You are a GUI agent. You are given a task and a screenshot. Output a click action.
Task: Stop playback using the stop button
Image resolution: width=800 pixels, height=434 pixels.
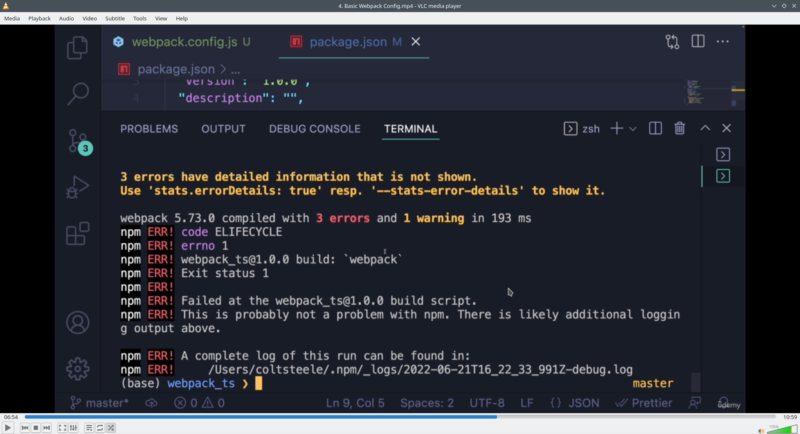36,428
